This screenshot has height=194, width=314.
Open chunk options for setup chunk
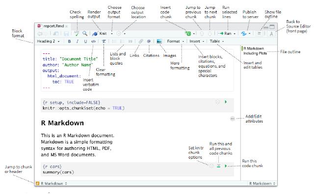tap(218, 102)
